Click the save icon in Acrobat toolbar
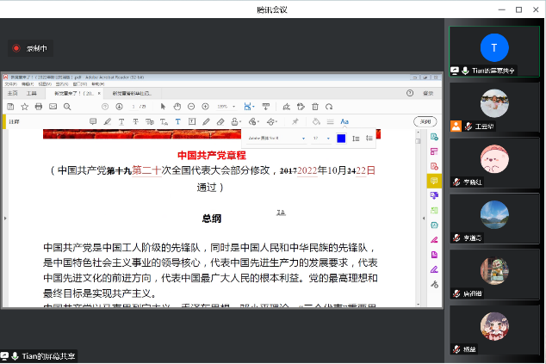The image size is (546, 364). pyautogui.click(x=10, y=107)
